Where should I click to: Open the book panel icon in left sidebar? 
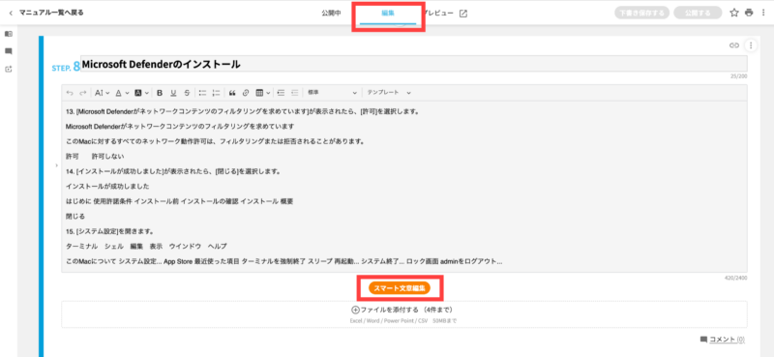[x=8, y=34]
